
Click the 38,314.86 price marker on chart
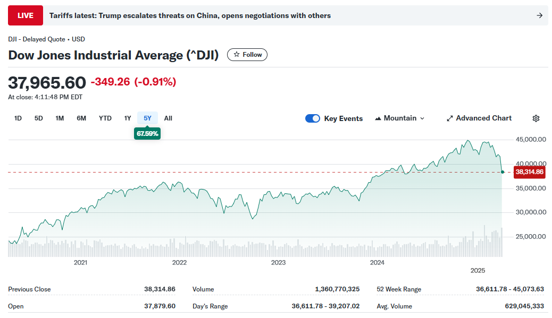coord(530,172)
